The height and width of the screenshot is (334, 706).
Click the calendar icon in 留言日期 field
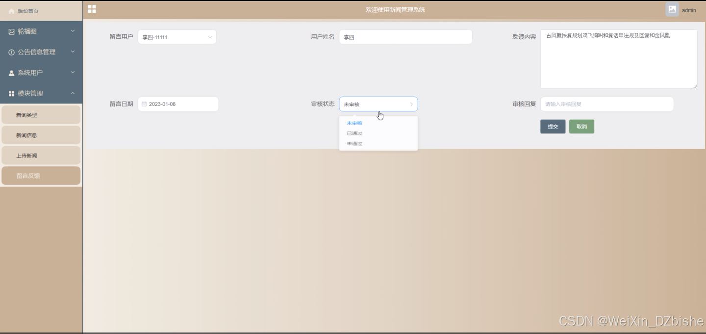(144, 104)
